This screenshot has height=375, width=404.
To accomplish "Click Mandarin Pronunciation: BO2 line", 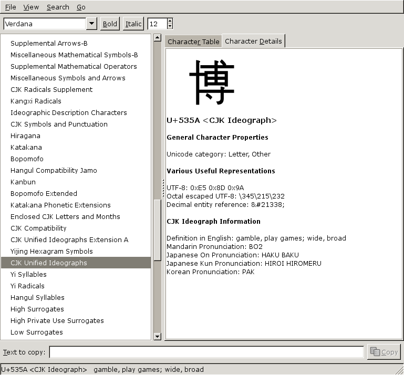I will pyautogui.click(x=214, y=247).
